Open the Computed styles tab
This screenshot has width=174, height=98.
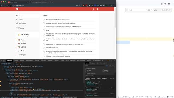tap(93, 63)
